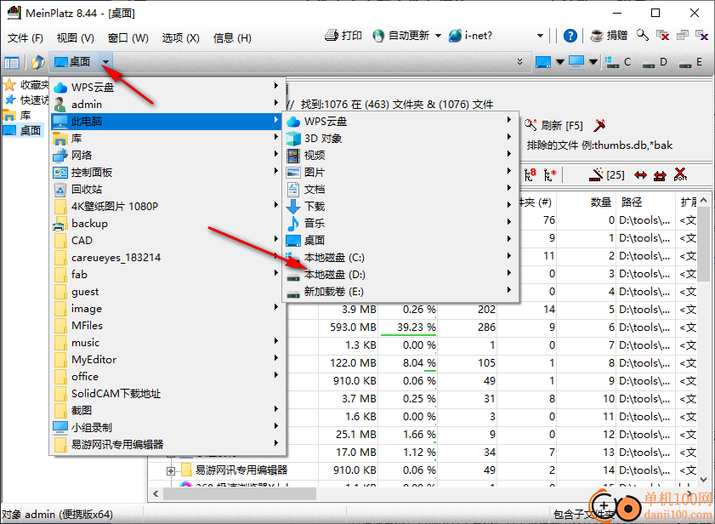This screenshot has width=715, height=524.
Task: Select drive C in the drive toolbar
Action: click(x=618, y=62)
